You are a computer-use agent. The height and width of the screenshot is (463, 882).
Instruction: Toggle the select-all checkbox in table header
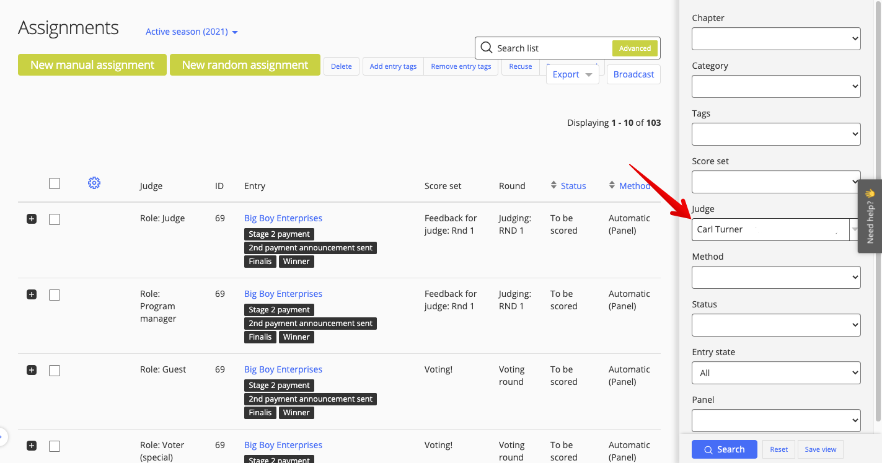pos(55,183)
